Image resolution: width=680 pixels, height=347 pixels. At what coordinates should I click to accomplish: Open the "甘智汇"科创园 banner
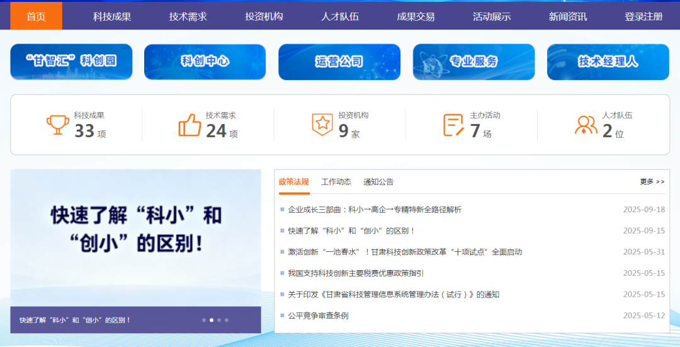point(71,62)
